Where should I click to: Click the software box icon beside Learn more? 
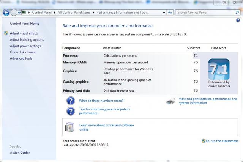pyautogui.click(x=69, y=127)
